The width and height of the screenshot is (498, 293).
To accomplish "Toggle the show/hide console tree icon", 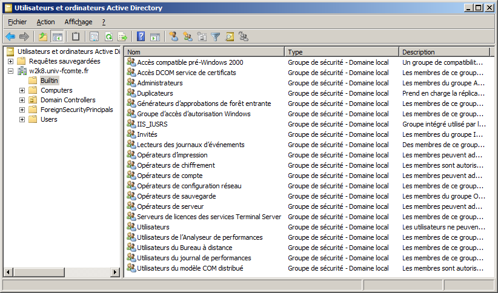I will coord(58,37).
